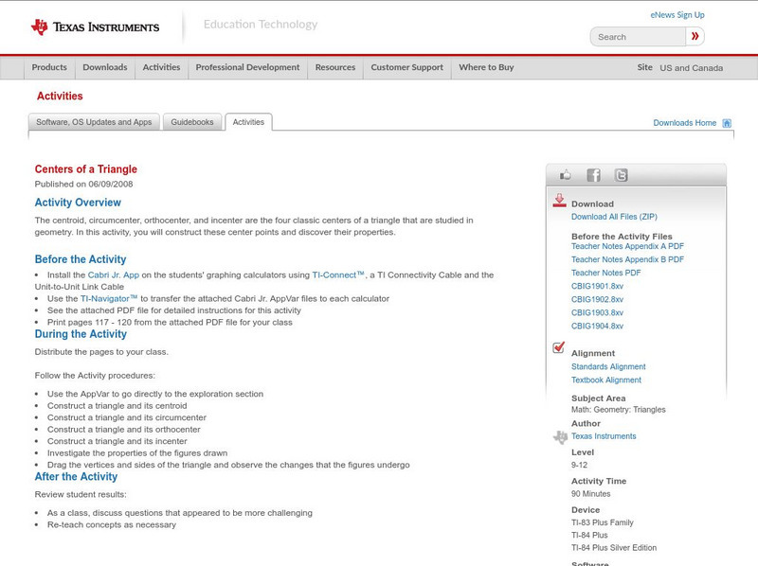Click the 90 Minutes activity time
The image size is (758, 566).
(x=590, y=494)
